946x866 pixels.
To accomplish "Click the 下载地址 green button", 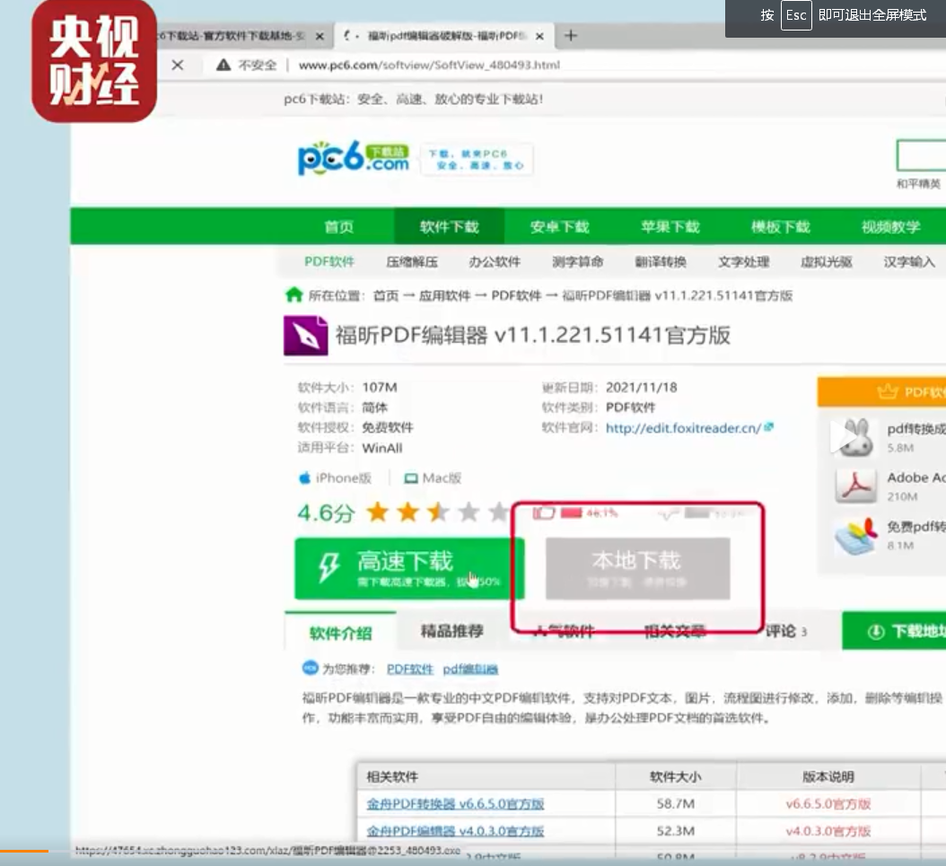I will (894, 631).
